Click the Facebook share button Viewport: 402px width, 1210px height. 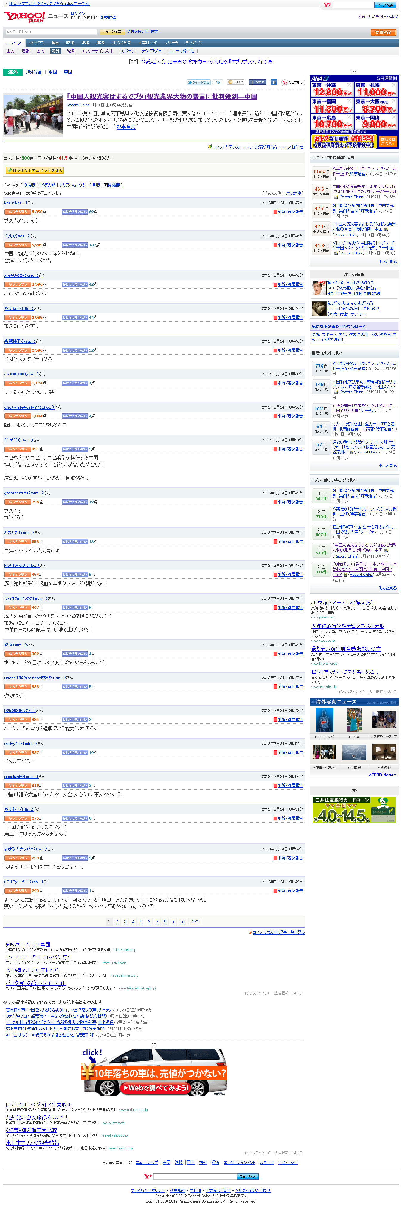tap(257, 82)
